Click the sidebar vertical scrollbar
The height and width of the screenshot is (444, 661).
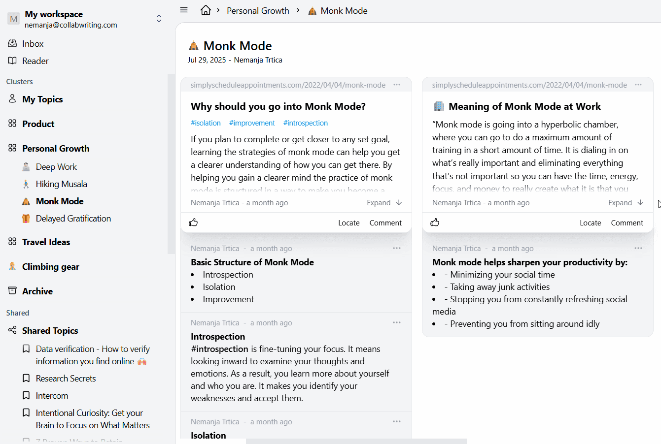(171, 164)
